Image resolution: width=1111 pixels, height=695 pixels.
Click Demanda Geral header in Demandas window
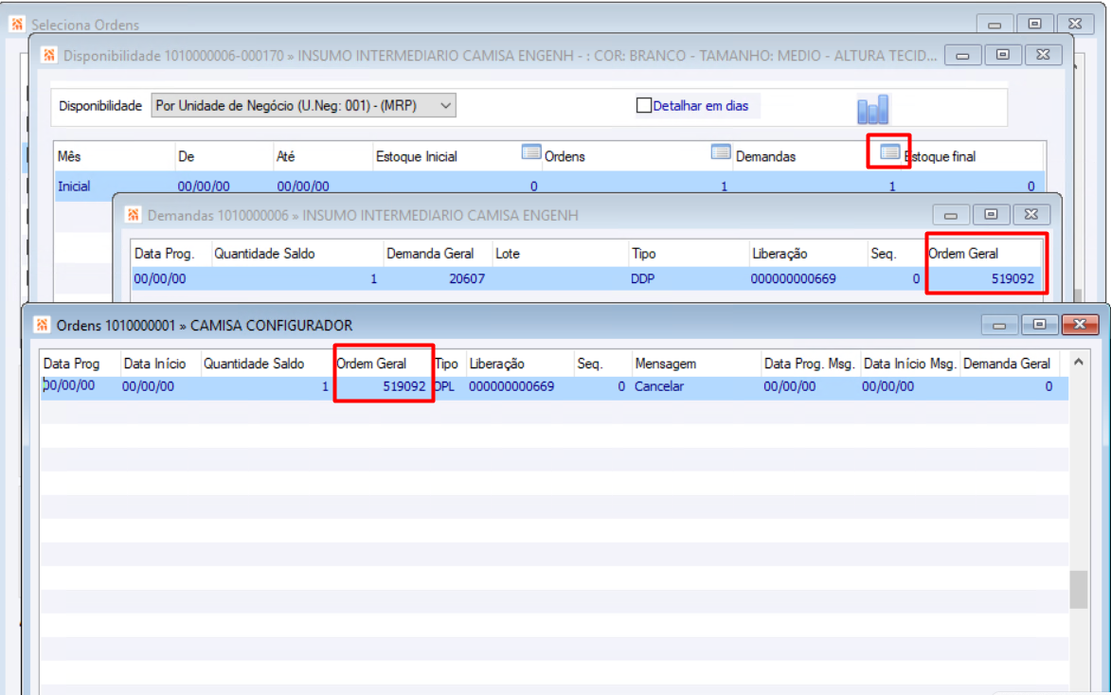429,254
